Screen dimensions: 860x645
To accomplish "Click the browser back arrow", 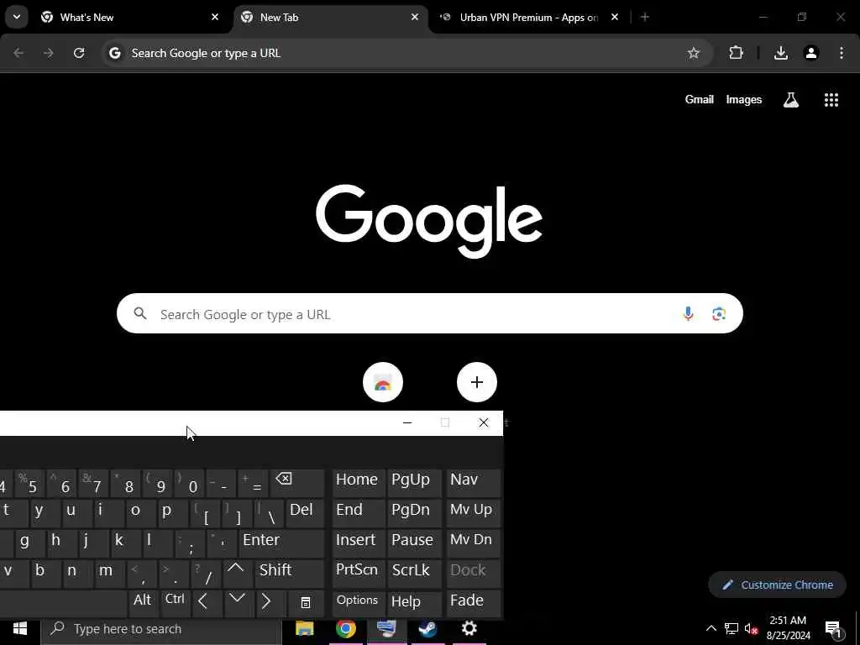I will [18, 53].
